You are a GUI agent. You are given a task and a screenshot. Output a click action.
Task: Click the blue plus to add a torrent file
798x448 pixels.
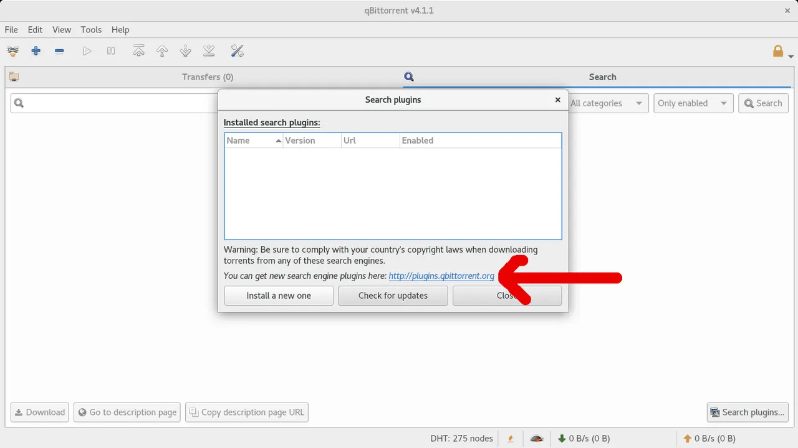pyautogui.click(x=36, y=50)
